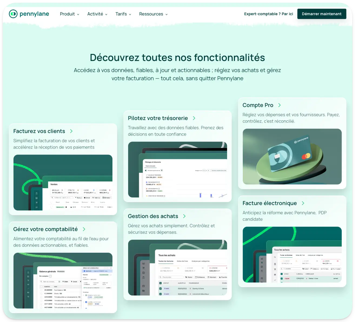The height and width of the screenshot is (322, 355).
Task: Click text 'Anticipez la réforme avec Pennylane'
Action: click(279, 213)
